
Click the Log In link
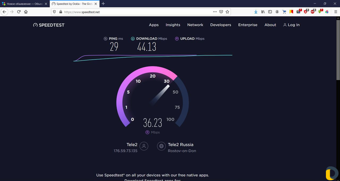pyautogui.click(x=291, y=25)
